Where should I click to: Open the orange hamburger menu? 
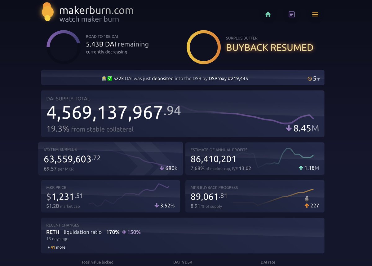[315, 15]
